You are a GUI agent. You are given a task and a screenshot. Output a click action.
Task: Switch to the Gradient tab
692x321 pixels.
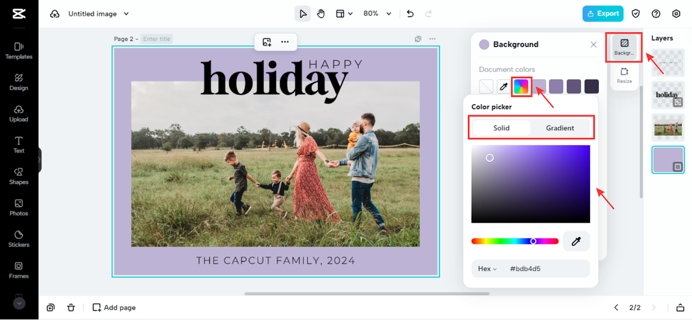pyautogui.click(x=560, y=128)
